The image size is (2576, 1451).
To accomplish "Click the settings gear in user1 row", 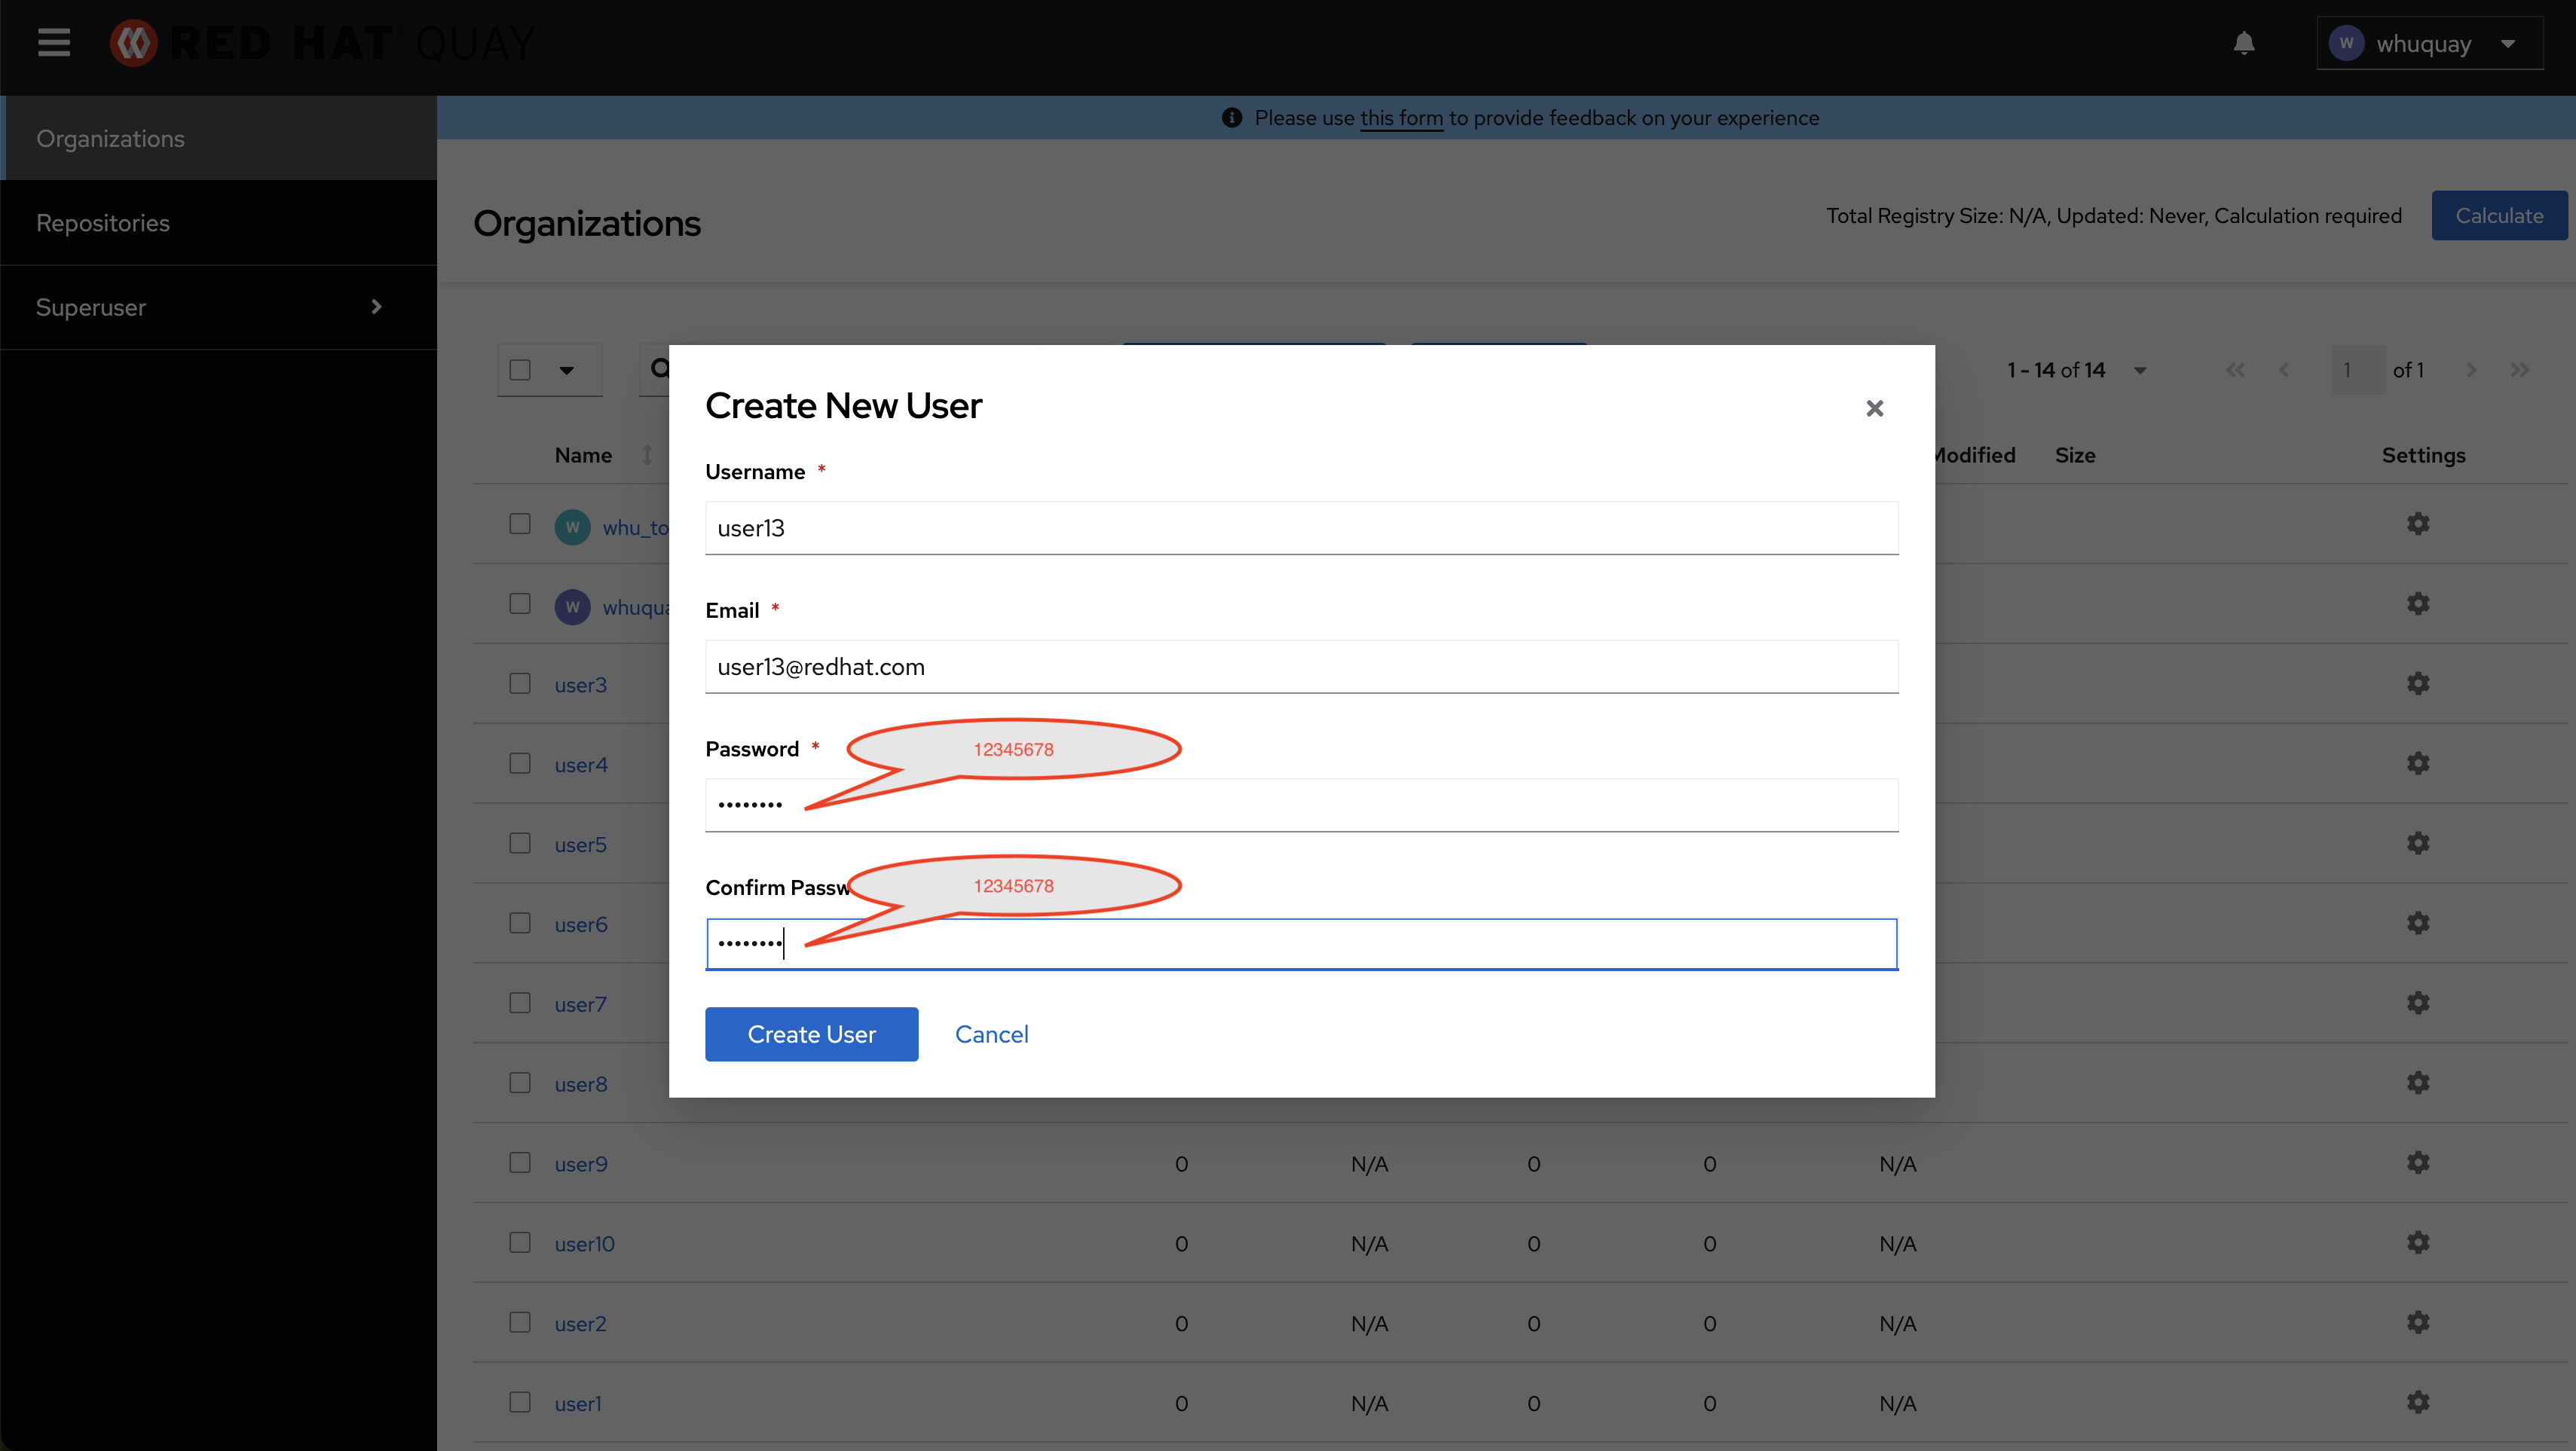I will coord(2417,1402).
